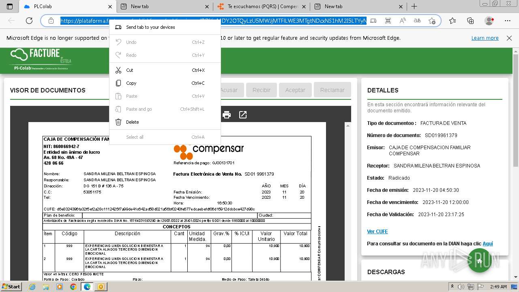The height and width of the screenshot is (292, 519).
Task: Click send tab to devices icon in address bar
Action: tap(373, 21)
